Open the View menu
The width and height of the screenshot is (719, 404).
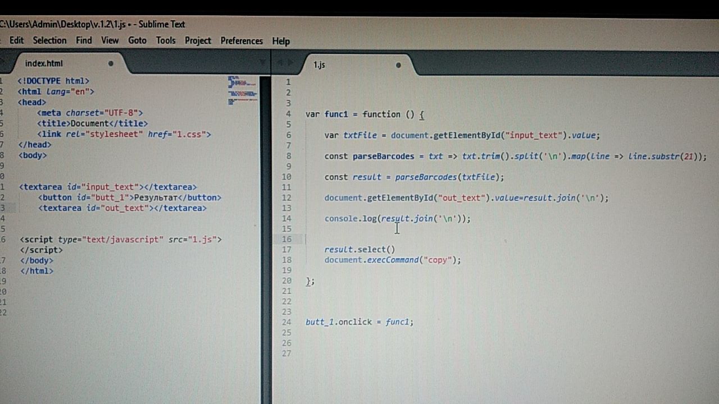(110, 40)
